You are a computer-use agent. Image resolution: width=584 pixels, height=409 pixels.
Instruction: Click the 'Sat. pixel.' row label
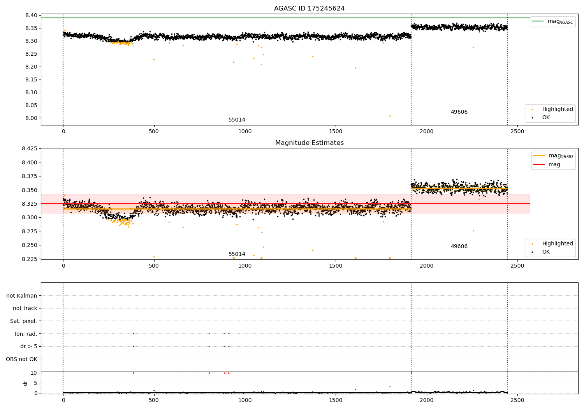(23, 321)
